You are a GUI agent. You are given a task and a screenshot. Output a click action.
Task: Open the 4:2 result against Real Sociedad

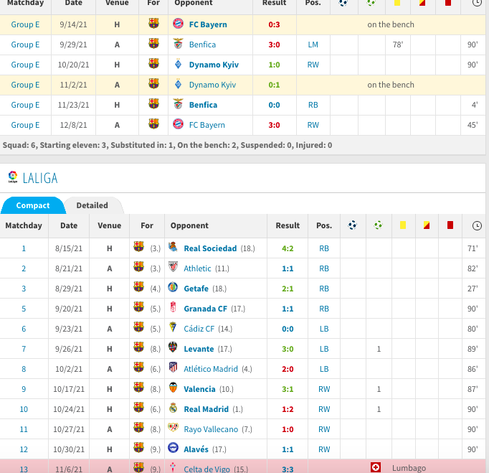[x=288, y=248]
